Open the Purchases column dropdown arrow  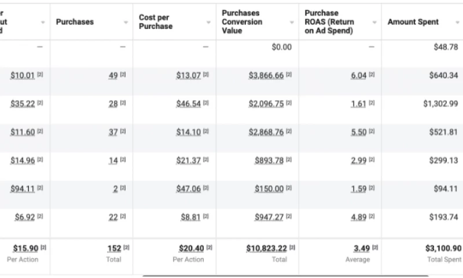pyautogui.click(x=126, y=23)
